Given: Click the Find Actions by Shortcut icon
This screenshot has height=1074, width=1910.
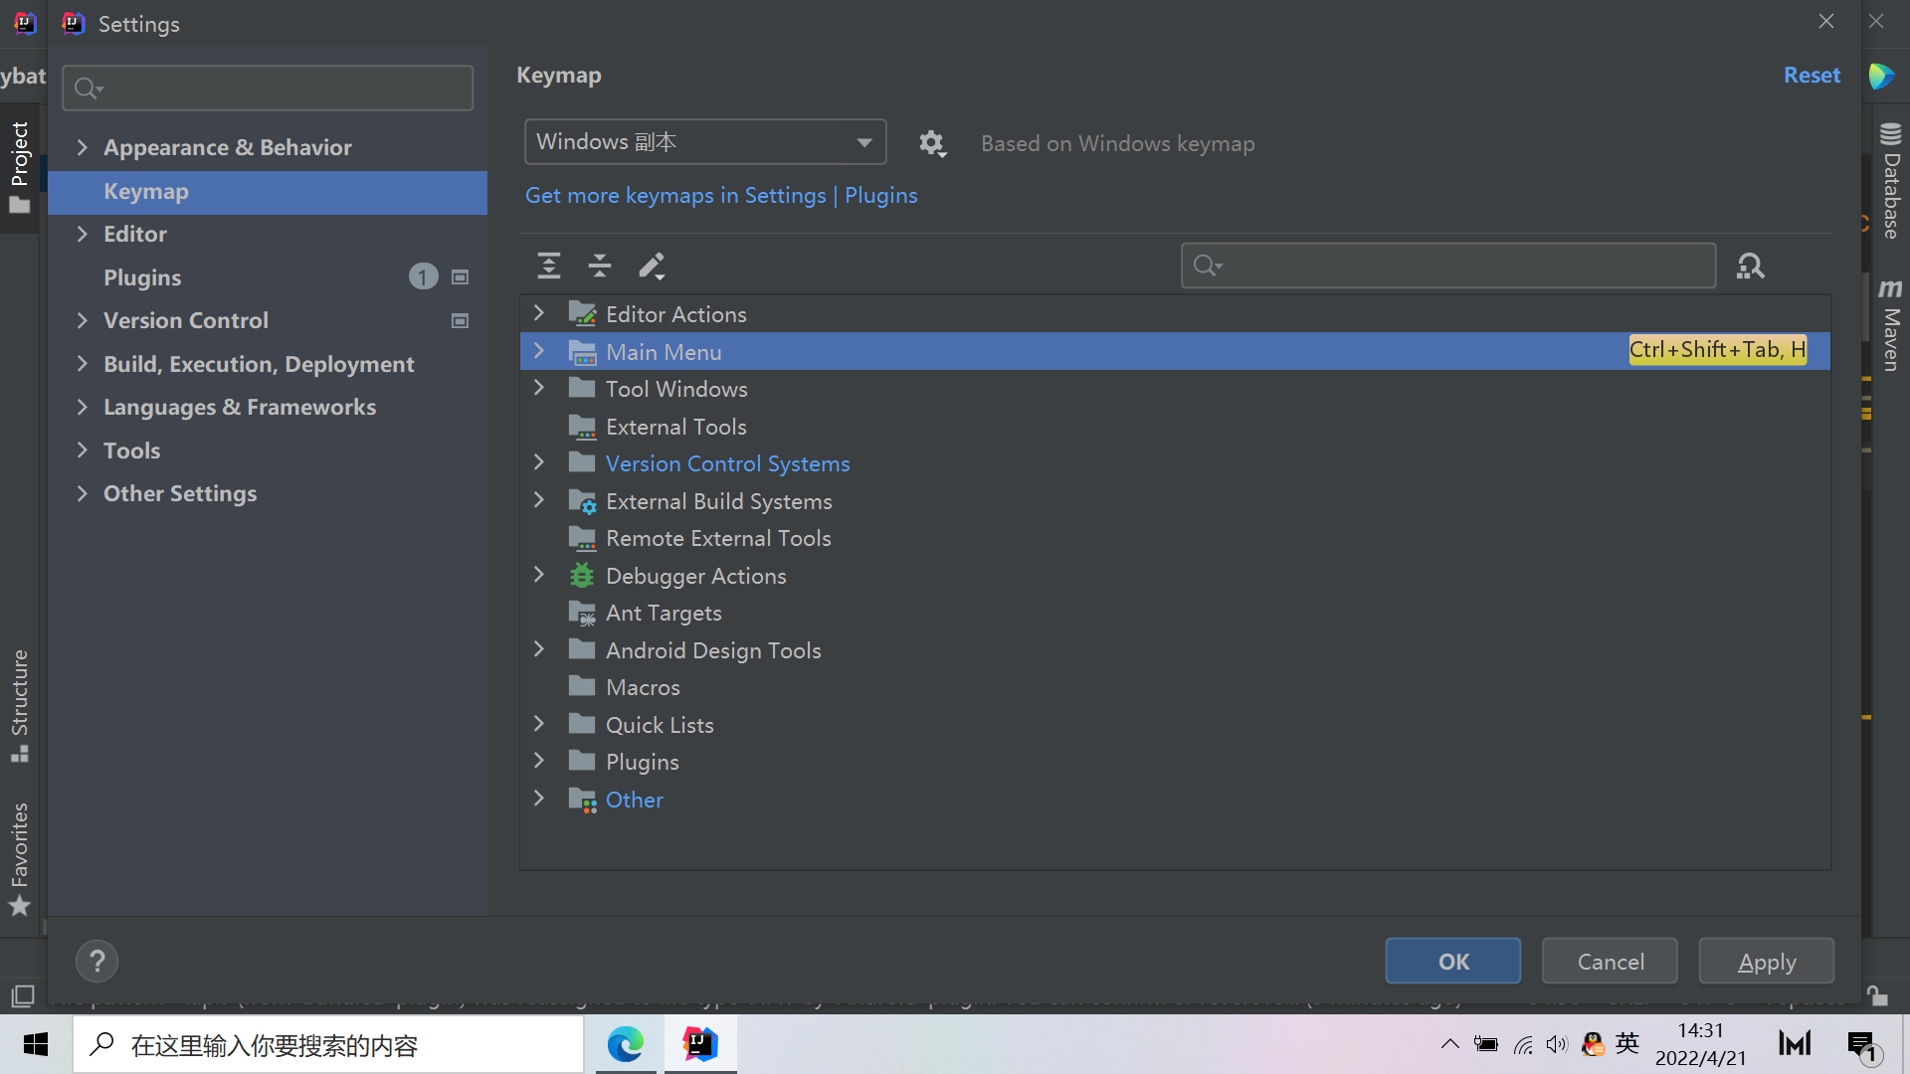Looking at the screenshot, I should coord(1750,266).
